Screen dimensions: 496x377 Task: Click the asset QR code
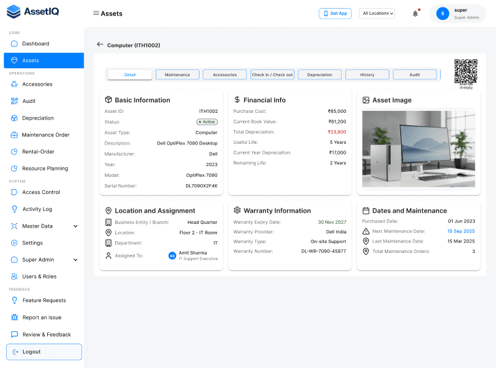466,71
